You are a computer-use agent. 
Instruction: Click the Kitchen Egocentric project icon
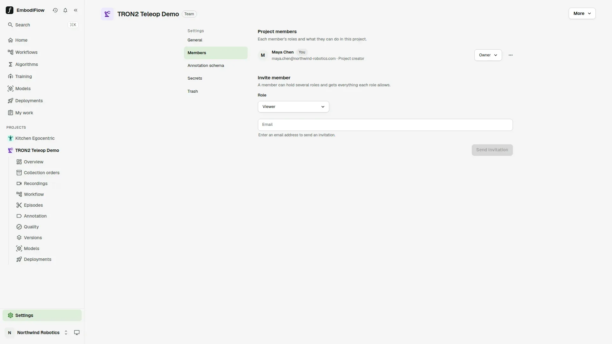click(11, 138)
